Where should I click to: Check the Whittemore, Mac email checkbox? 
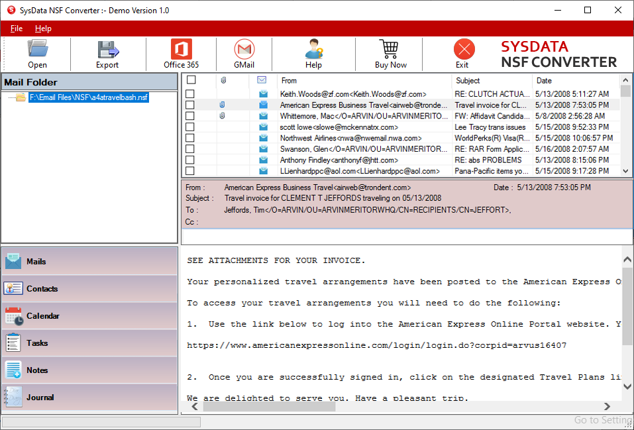coord(189,116)
